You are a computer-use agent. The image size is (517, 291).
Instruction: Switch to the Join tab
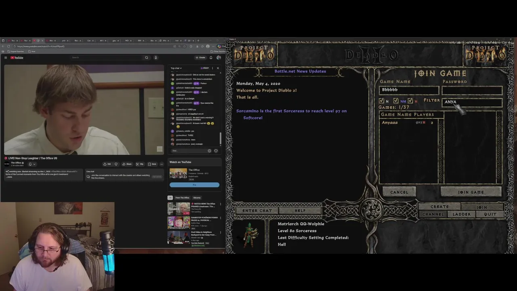[x=482, y=207]
